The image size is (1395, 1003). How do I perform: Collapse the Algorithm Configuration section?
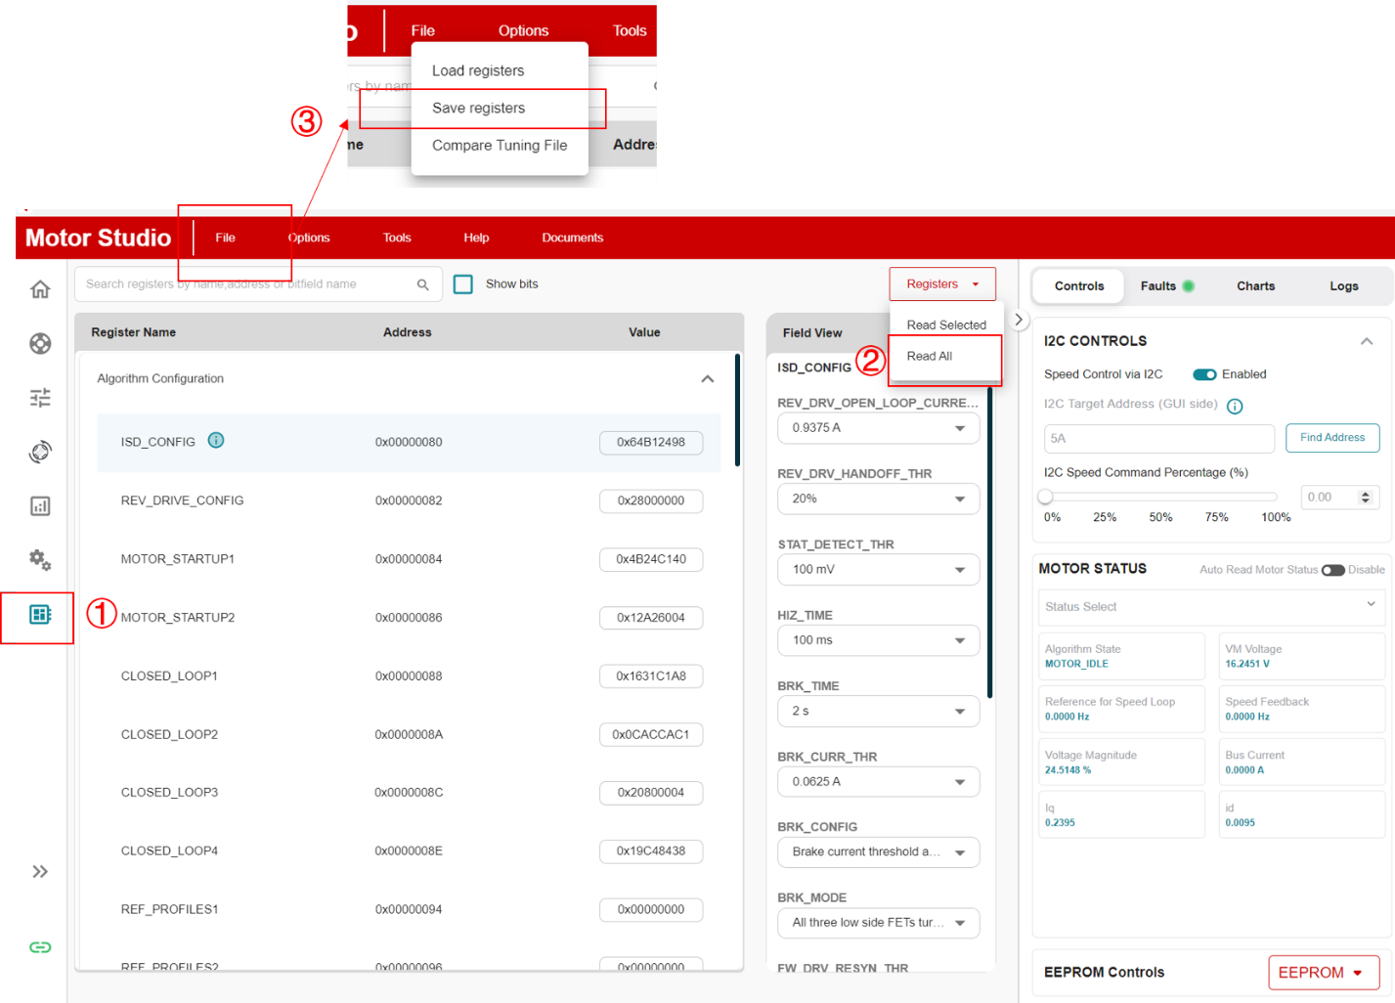pos(707,379)
